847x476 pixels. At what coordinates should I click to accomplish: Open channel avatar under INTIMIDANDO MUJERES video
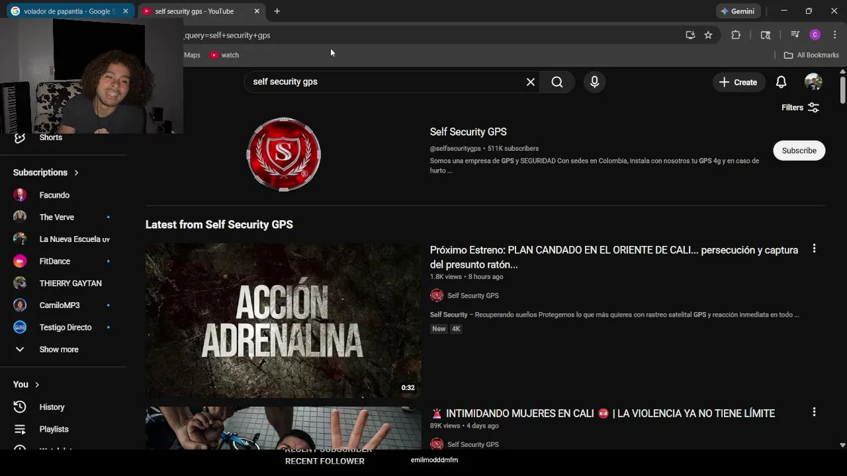(x=437, y=444)
